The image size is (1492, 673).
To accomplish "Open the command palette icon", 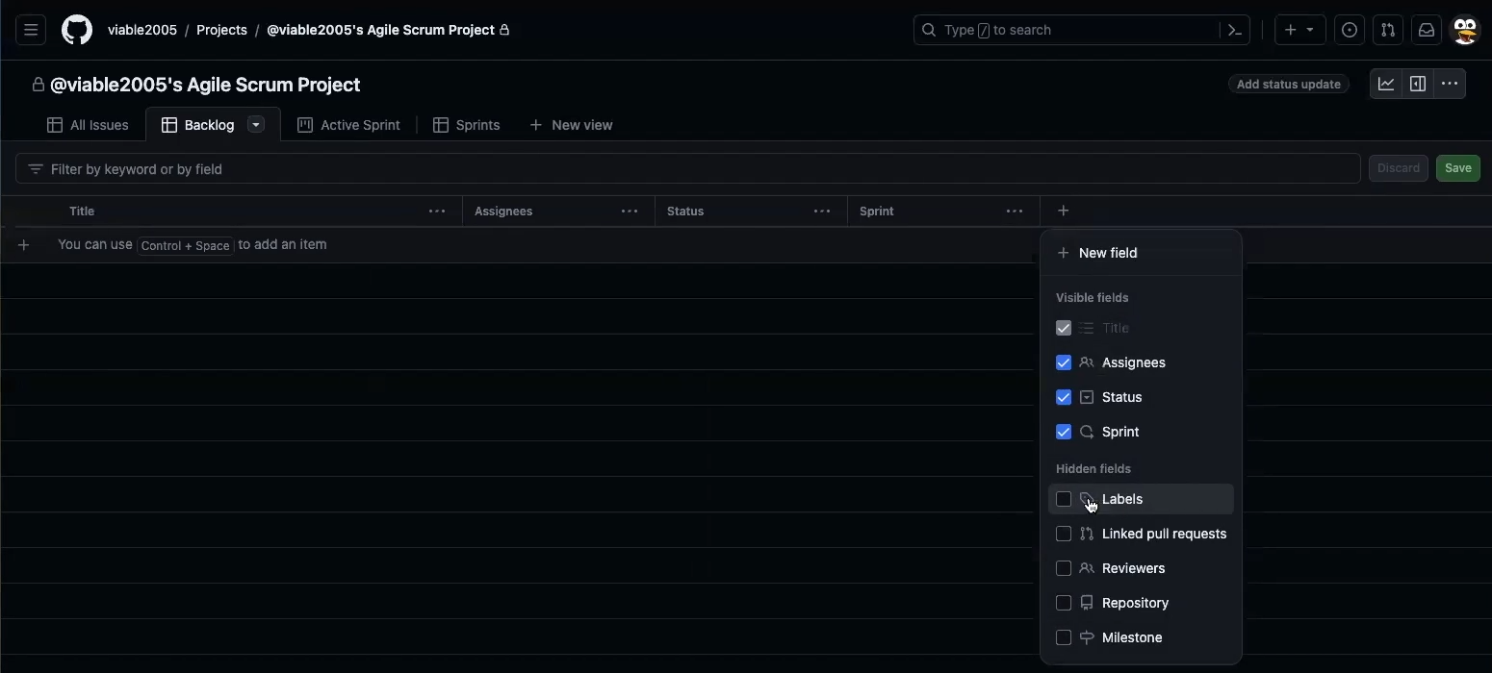I will coord(1235,30).
